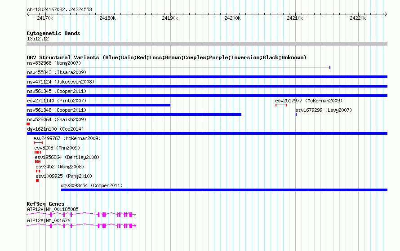Click the red marker under esv8208
Screen dimensions: 400x251
(x=38, y=152)
